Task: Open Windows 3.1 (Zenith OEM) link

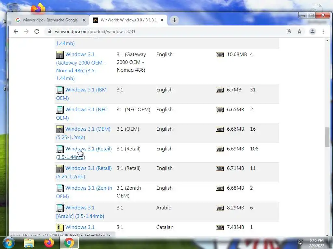Action: (84, 192)
